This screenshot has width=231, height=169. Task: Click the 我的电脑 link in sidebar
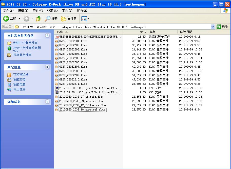pos(19,84)
